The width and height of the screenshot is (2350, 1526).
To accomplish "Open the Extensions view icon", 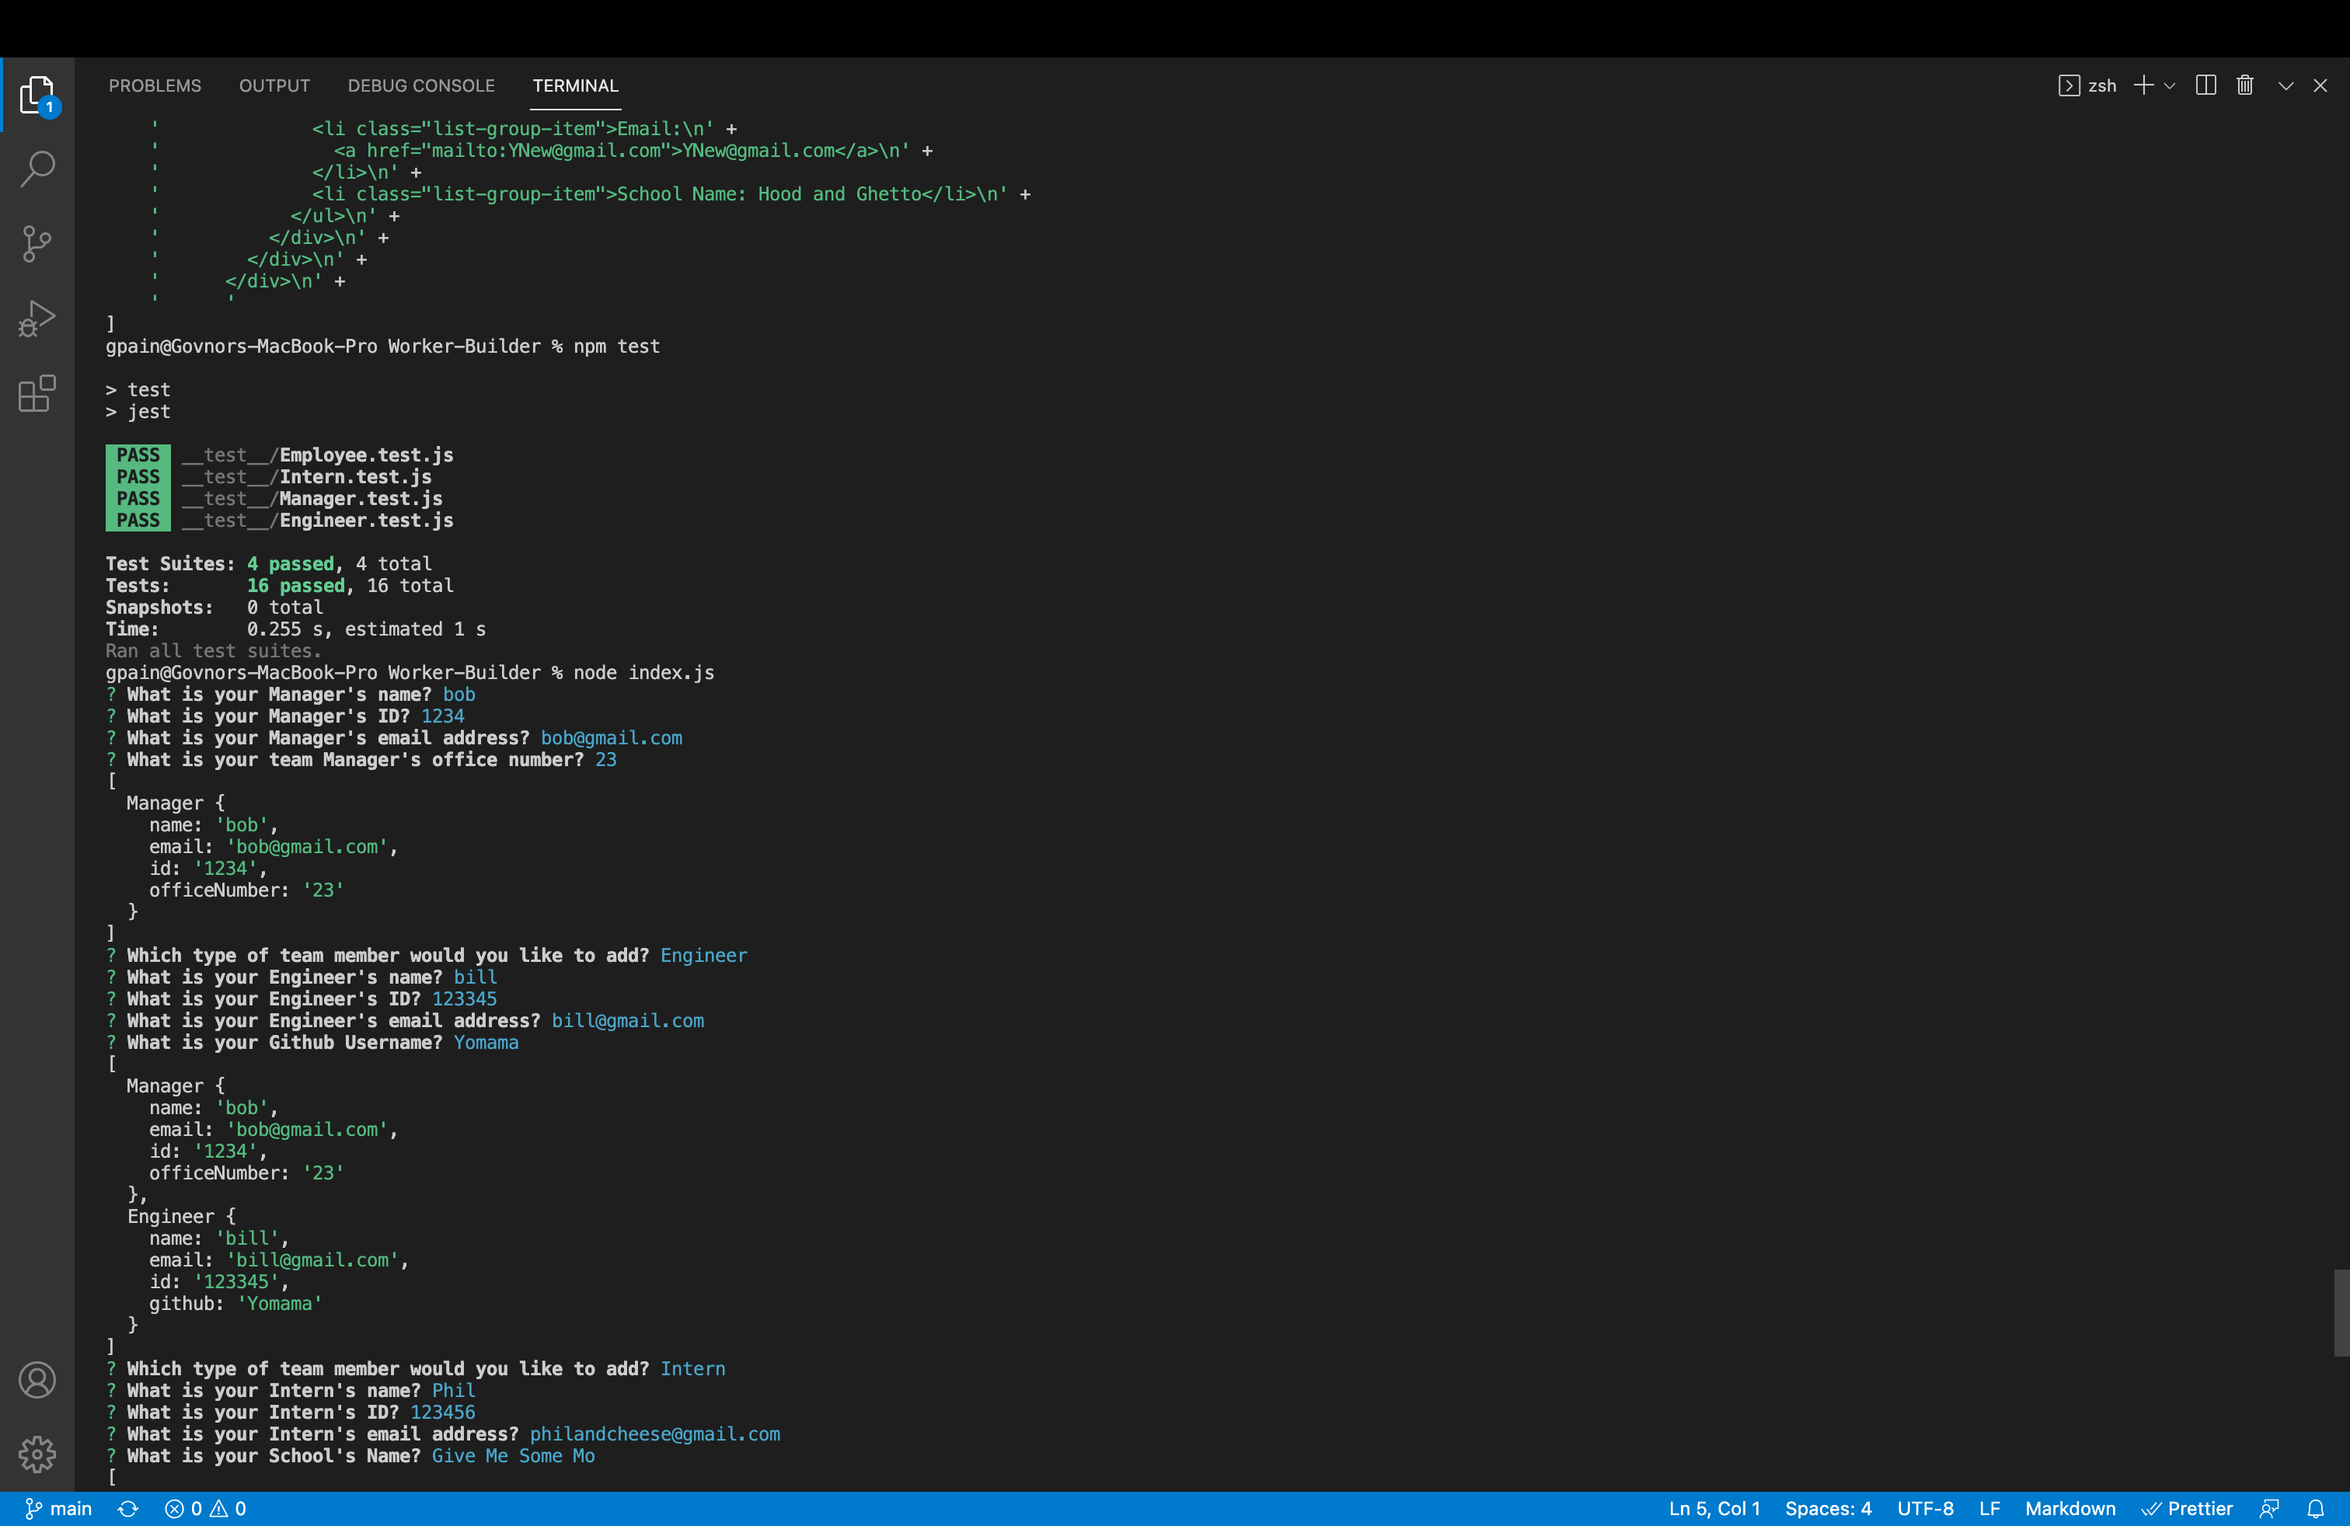I will click(37, 394).
